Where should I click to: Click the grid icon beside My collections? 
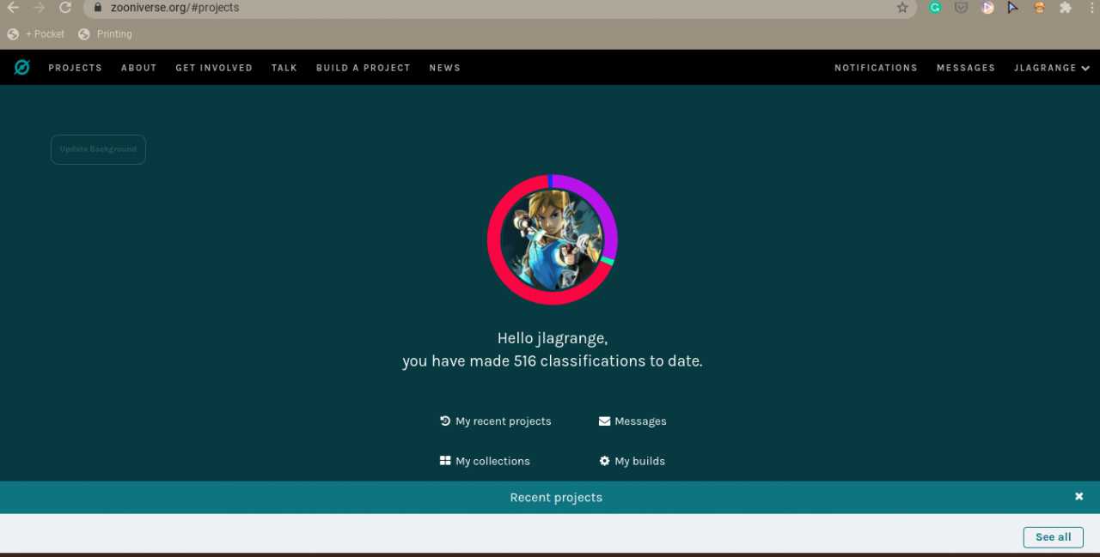445,461
